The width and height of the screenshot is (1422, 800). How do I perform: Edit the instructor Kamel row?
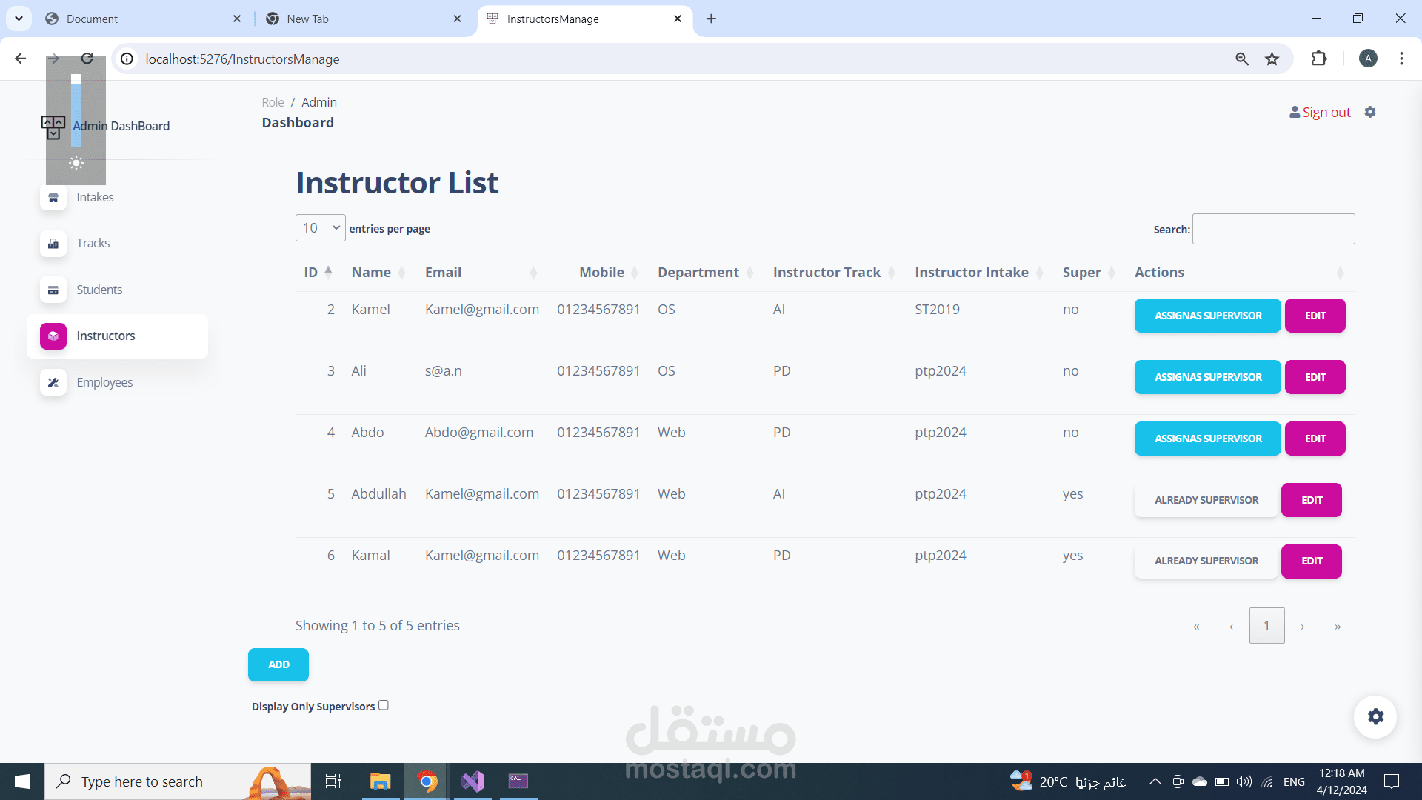pyautogui.click(x=1315, y=316)
